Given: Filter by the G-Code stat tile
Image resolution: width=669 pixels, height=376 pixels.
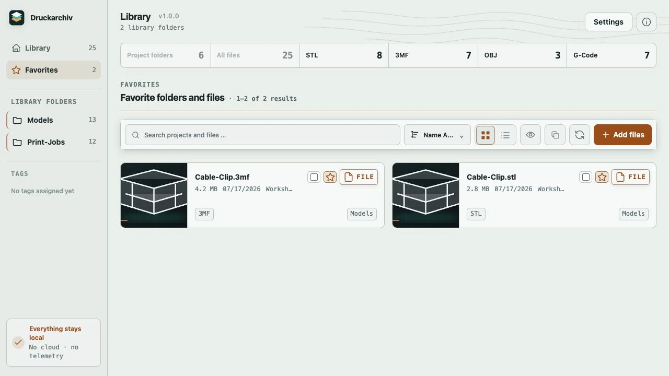Looking at the screenshot, I should coord(612,55).
